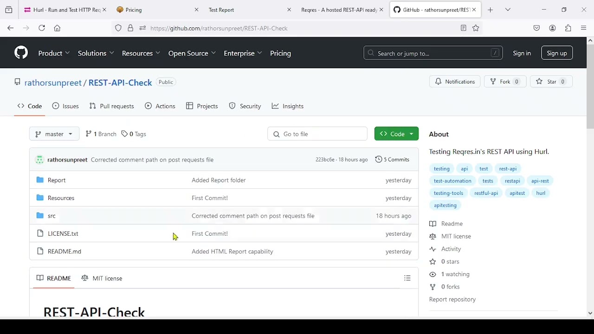Expand the Solutions menu
Image resolution: width=594 pixels, height=334 pixels.
[x=96, y=53]
